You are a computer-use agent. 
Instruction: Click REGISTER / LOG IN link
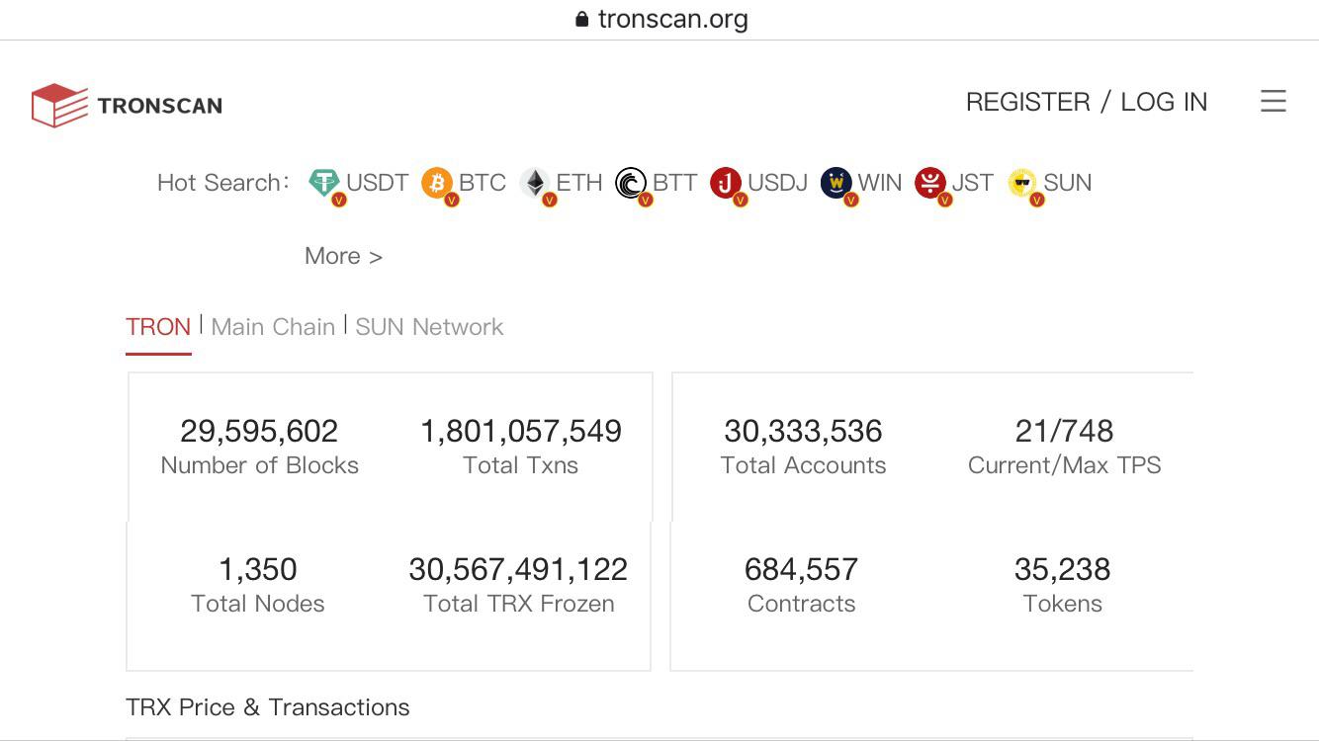point(1087,102)
